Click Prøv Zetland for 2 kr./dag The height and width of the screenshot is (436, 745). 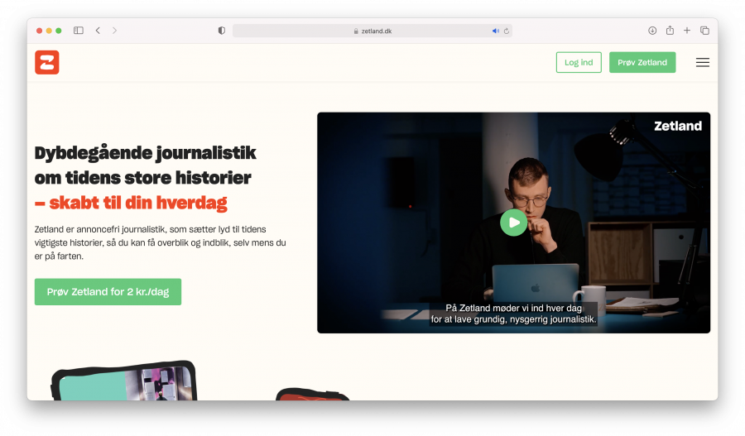108,292
